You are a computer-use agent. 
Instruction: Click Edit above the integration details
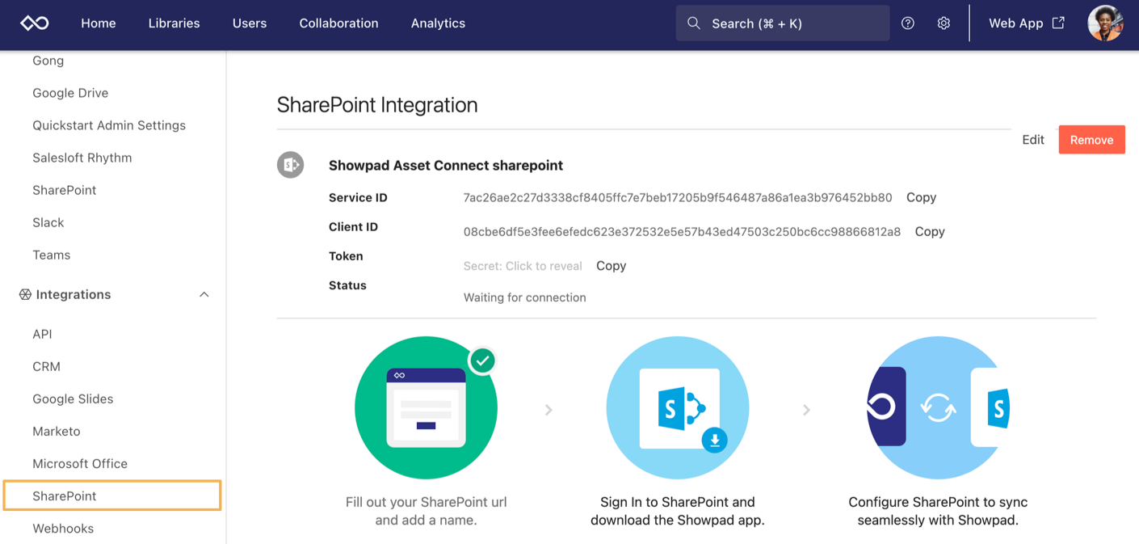[x=1033, y=139]
